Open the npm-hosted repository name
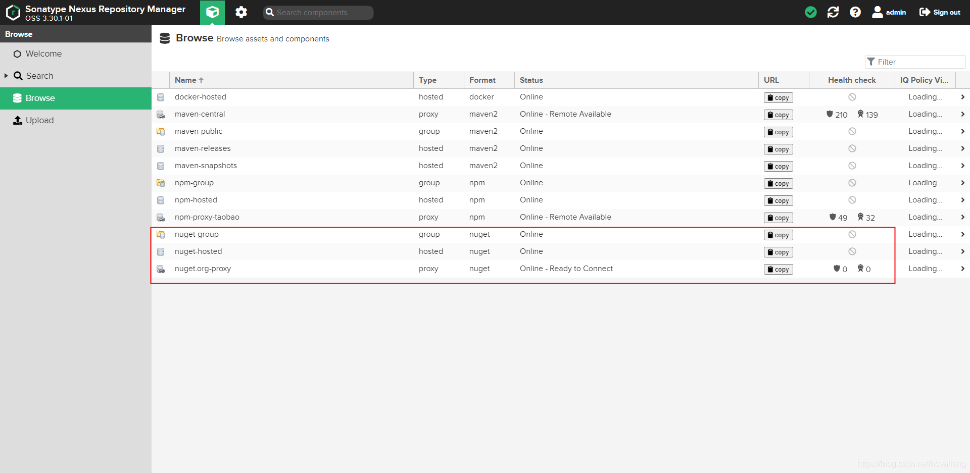970x473 pixels. pos(196,200)
